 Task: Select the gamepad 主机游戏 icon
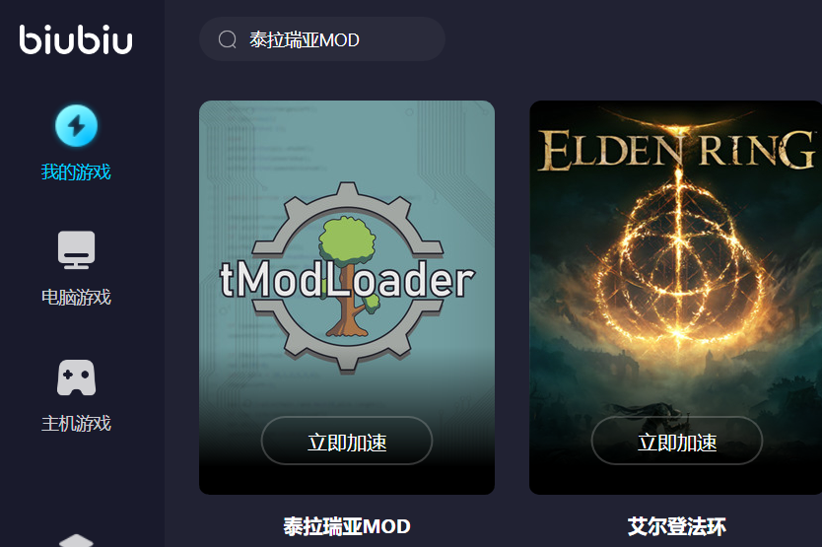click(77, 377)
